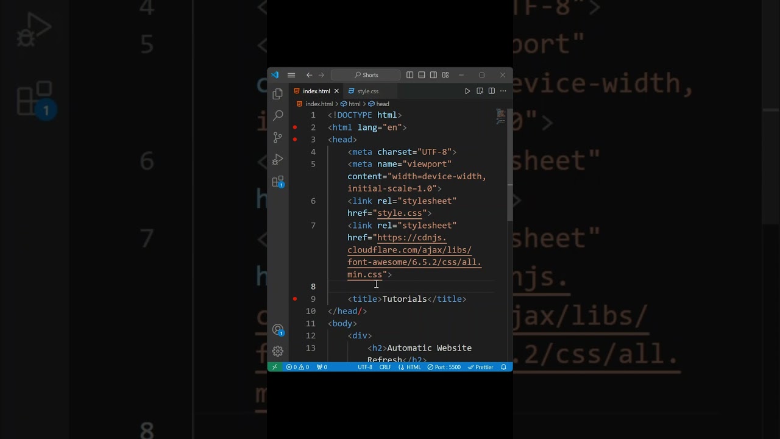This screenshot has width=780, height=439.
Task: Open the Source Control view
Action: click(x=278, y=137)
